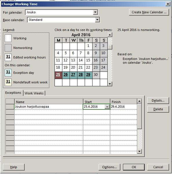Click the Working legend swatch

[x=8, y=38]
